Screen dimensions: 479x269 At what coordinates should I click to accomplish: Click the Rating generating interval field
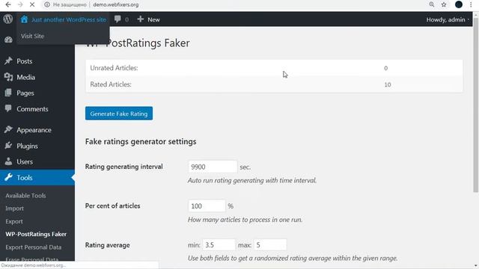213,167
